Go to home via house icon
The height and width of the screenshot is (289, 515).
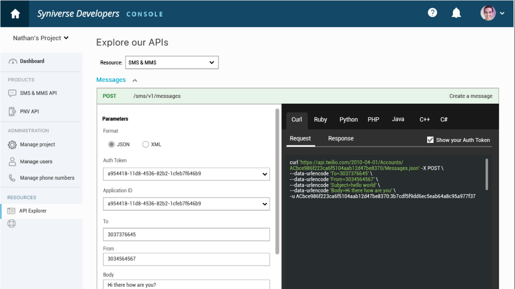[x=15, y=14]
